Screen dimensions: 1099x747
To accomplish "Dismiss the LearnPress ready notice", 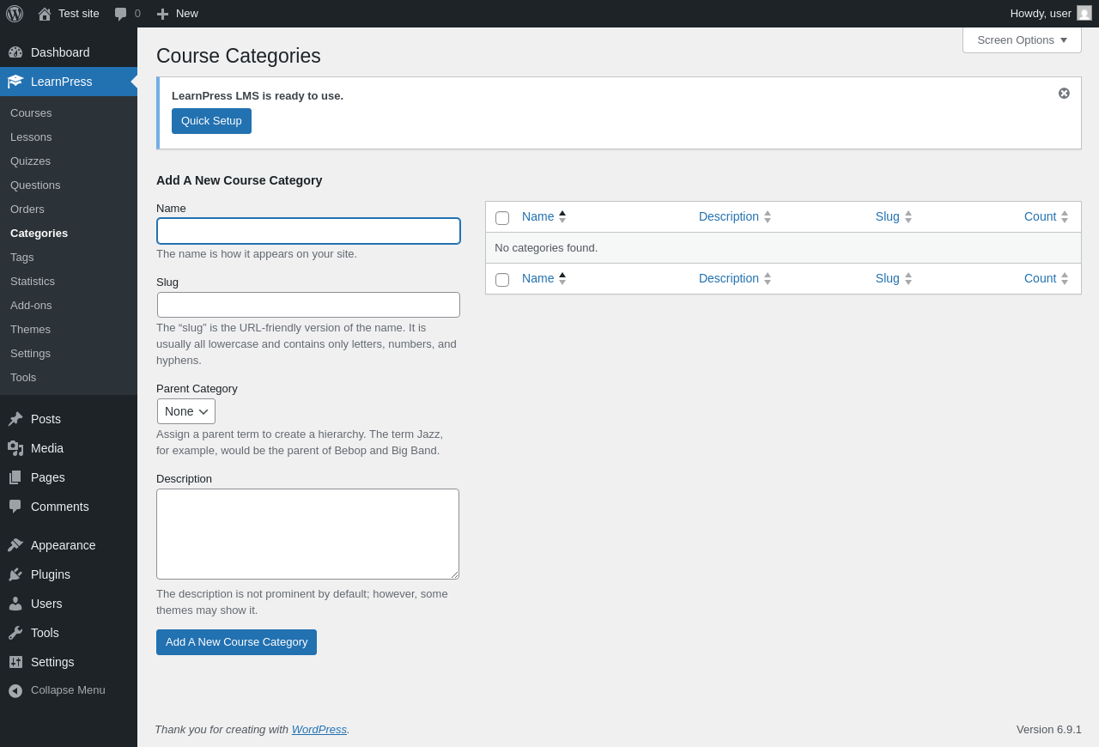I will click(1064, 94).
